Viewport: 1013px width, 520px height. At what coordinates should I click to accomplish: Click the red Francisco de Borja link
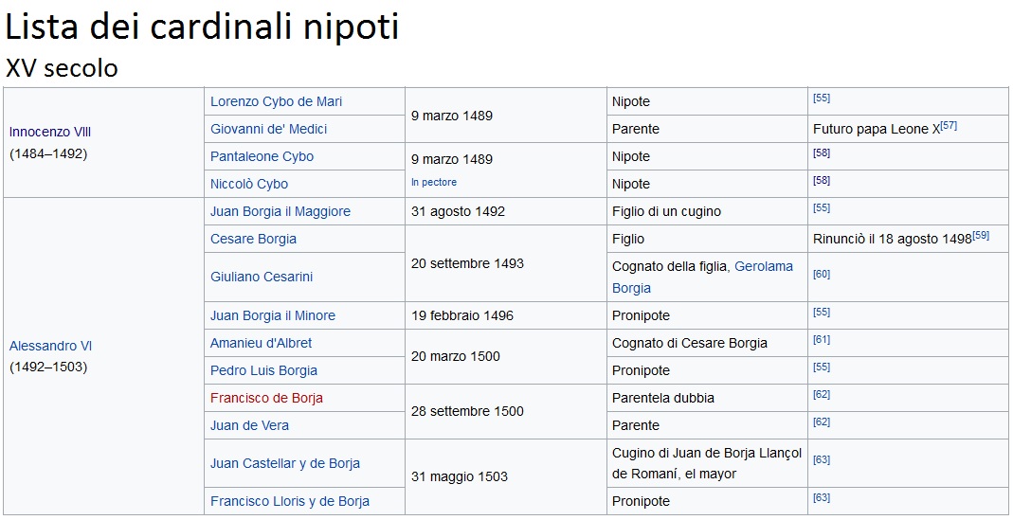pos(266,398)
